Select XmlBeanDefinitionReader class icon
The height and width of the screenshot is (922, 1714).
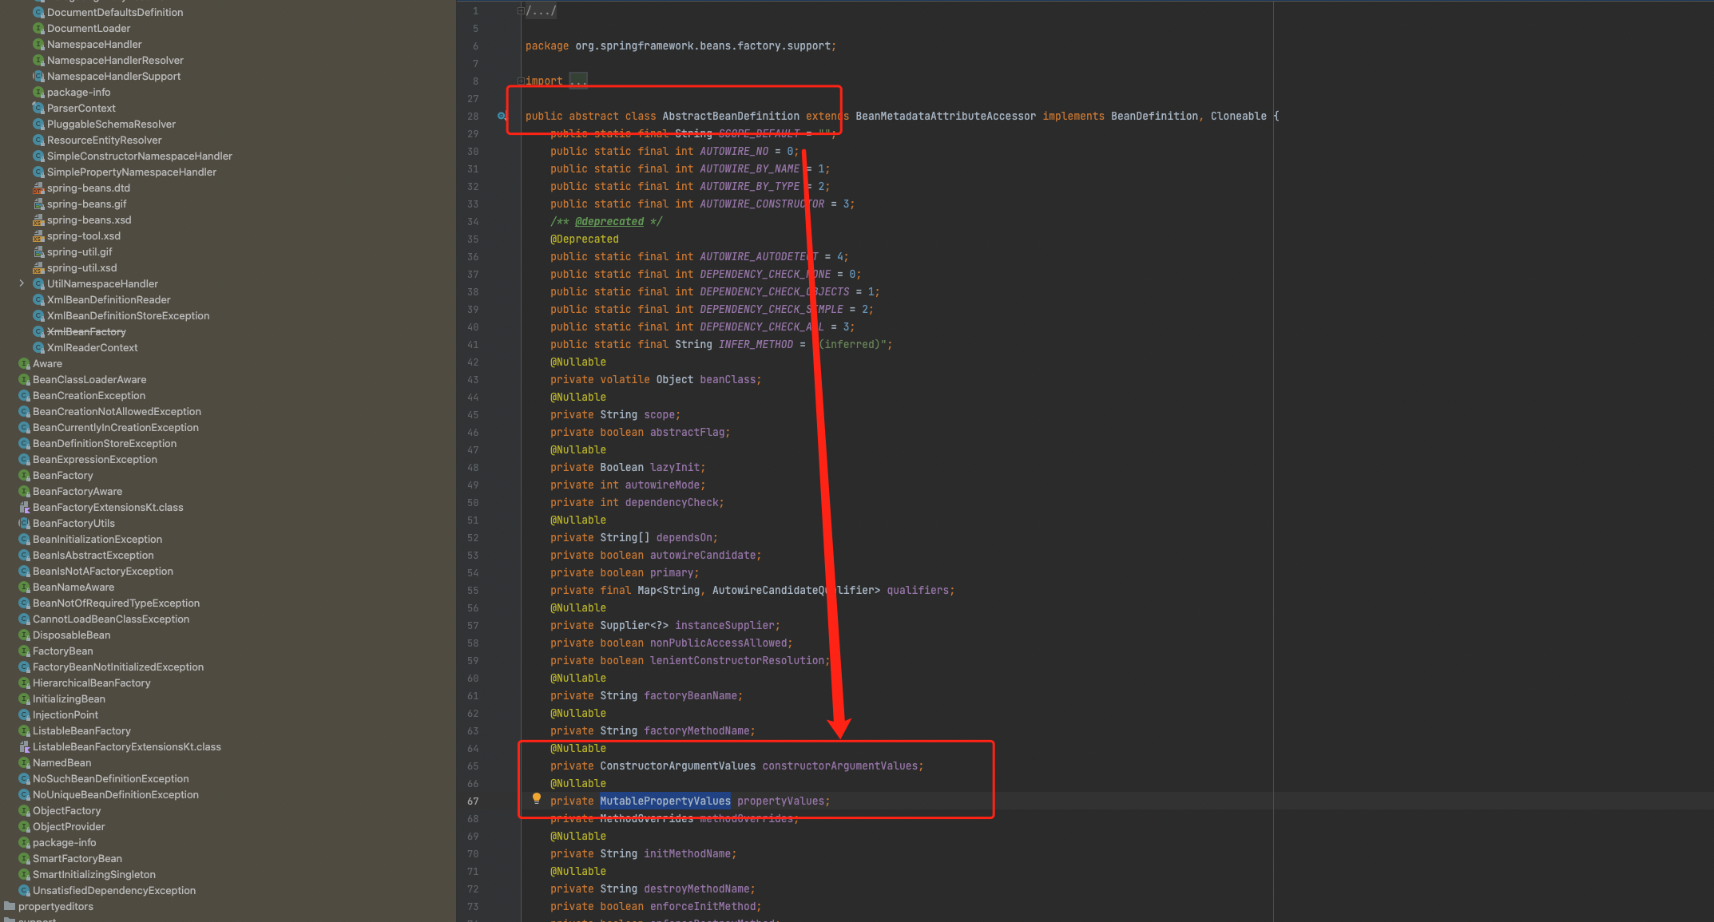pyautogui.click(x=38, y=299)
